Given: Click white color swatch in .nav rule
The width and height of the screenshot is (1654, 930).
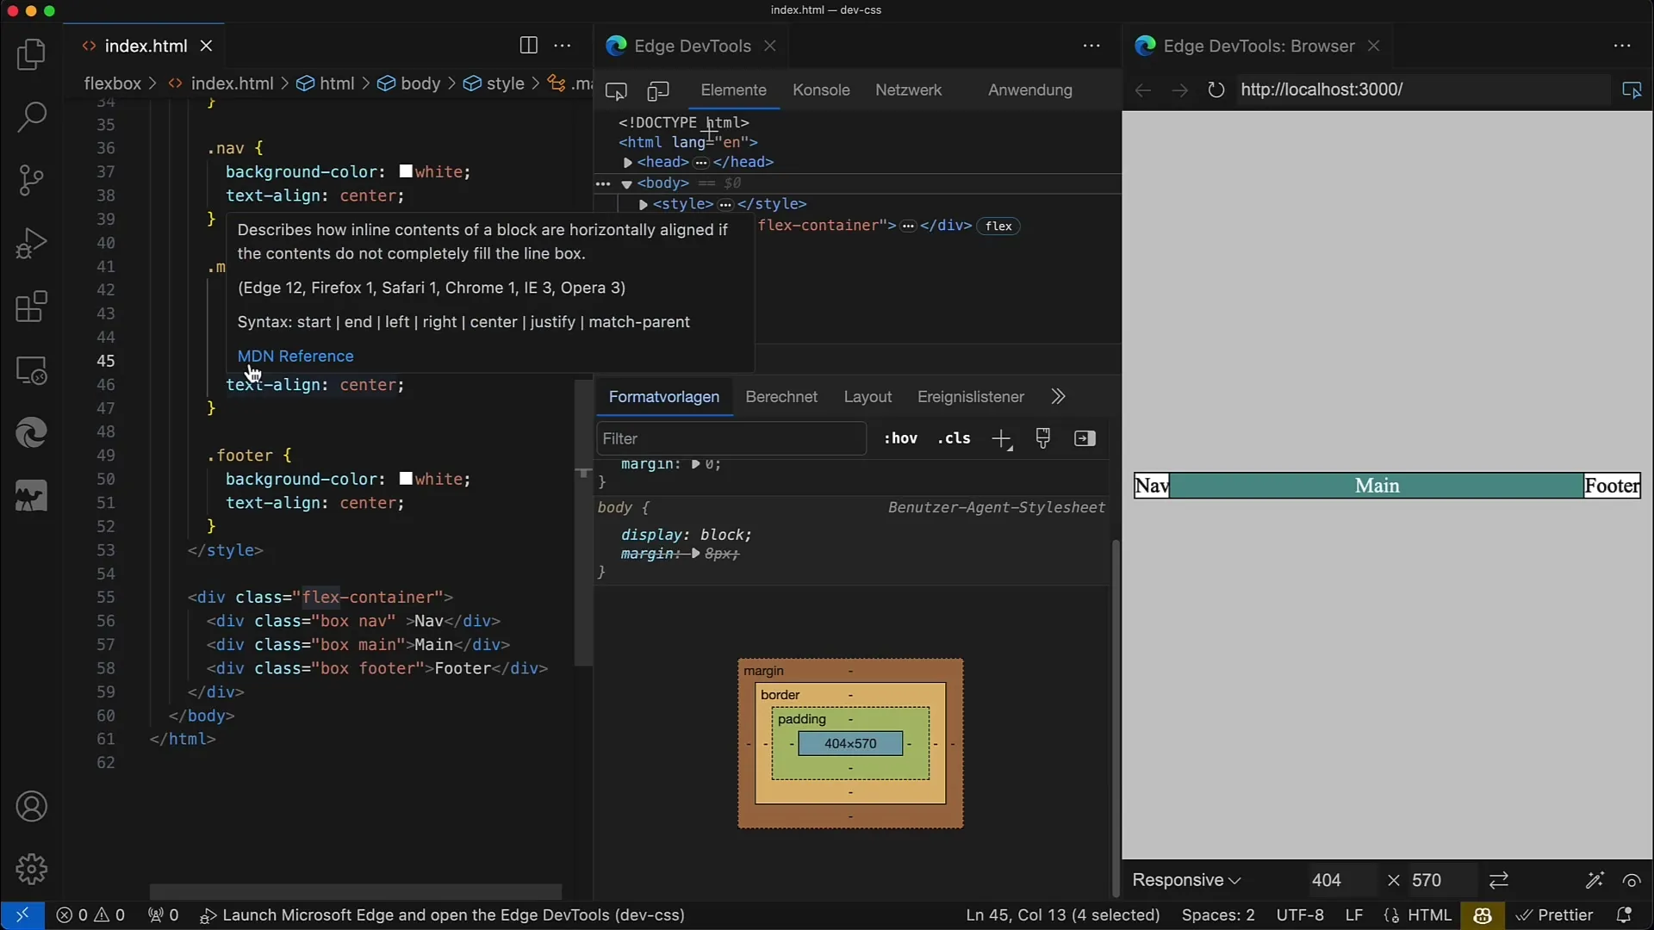Looking at the screenshot, I should [407, 172].
